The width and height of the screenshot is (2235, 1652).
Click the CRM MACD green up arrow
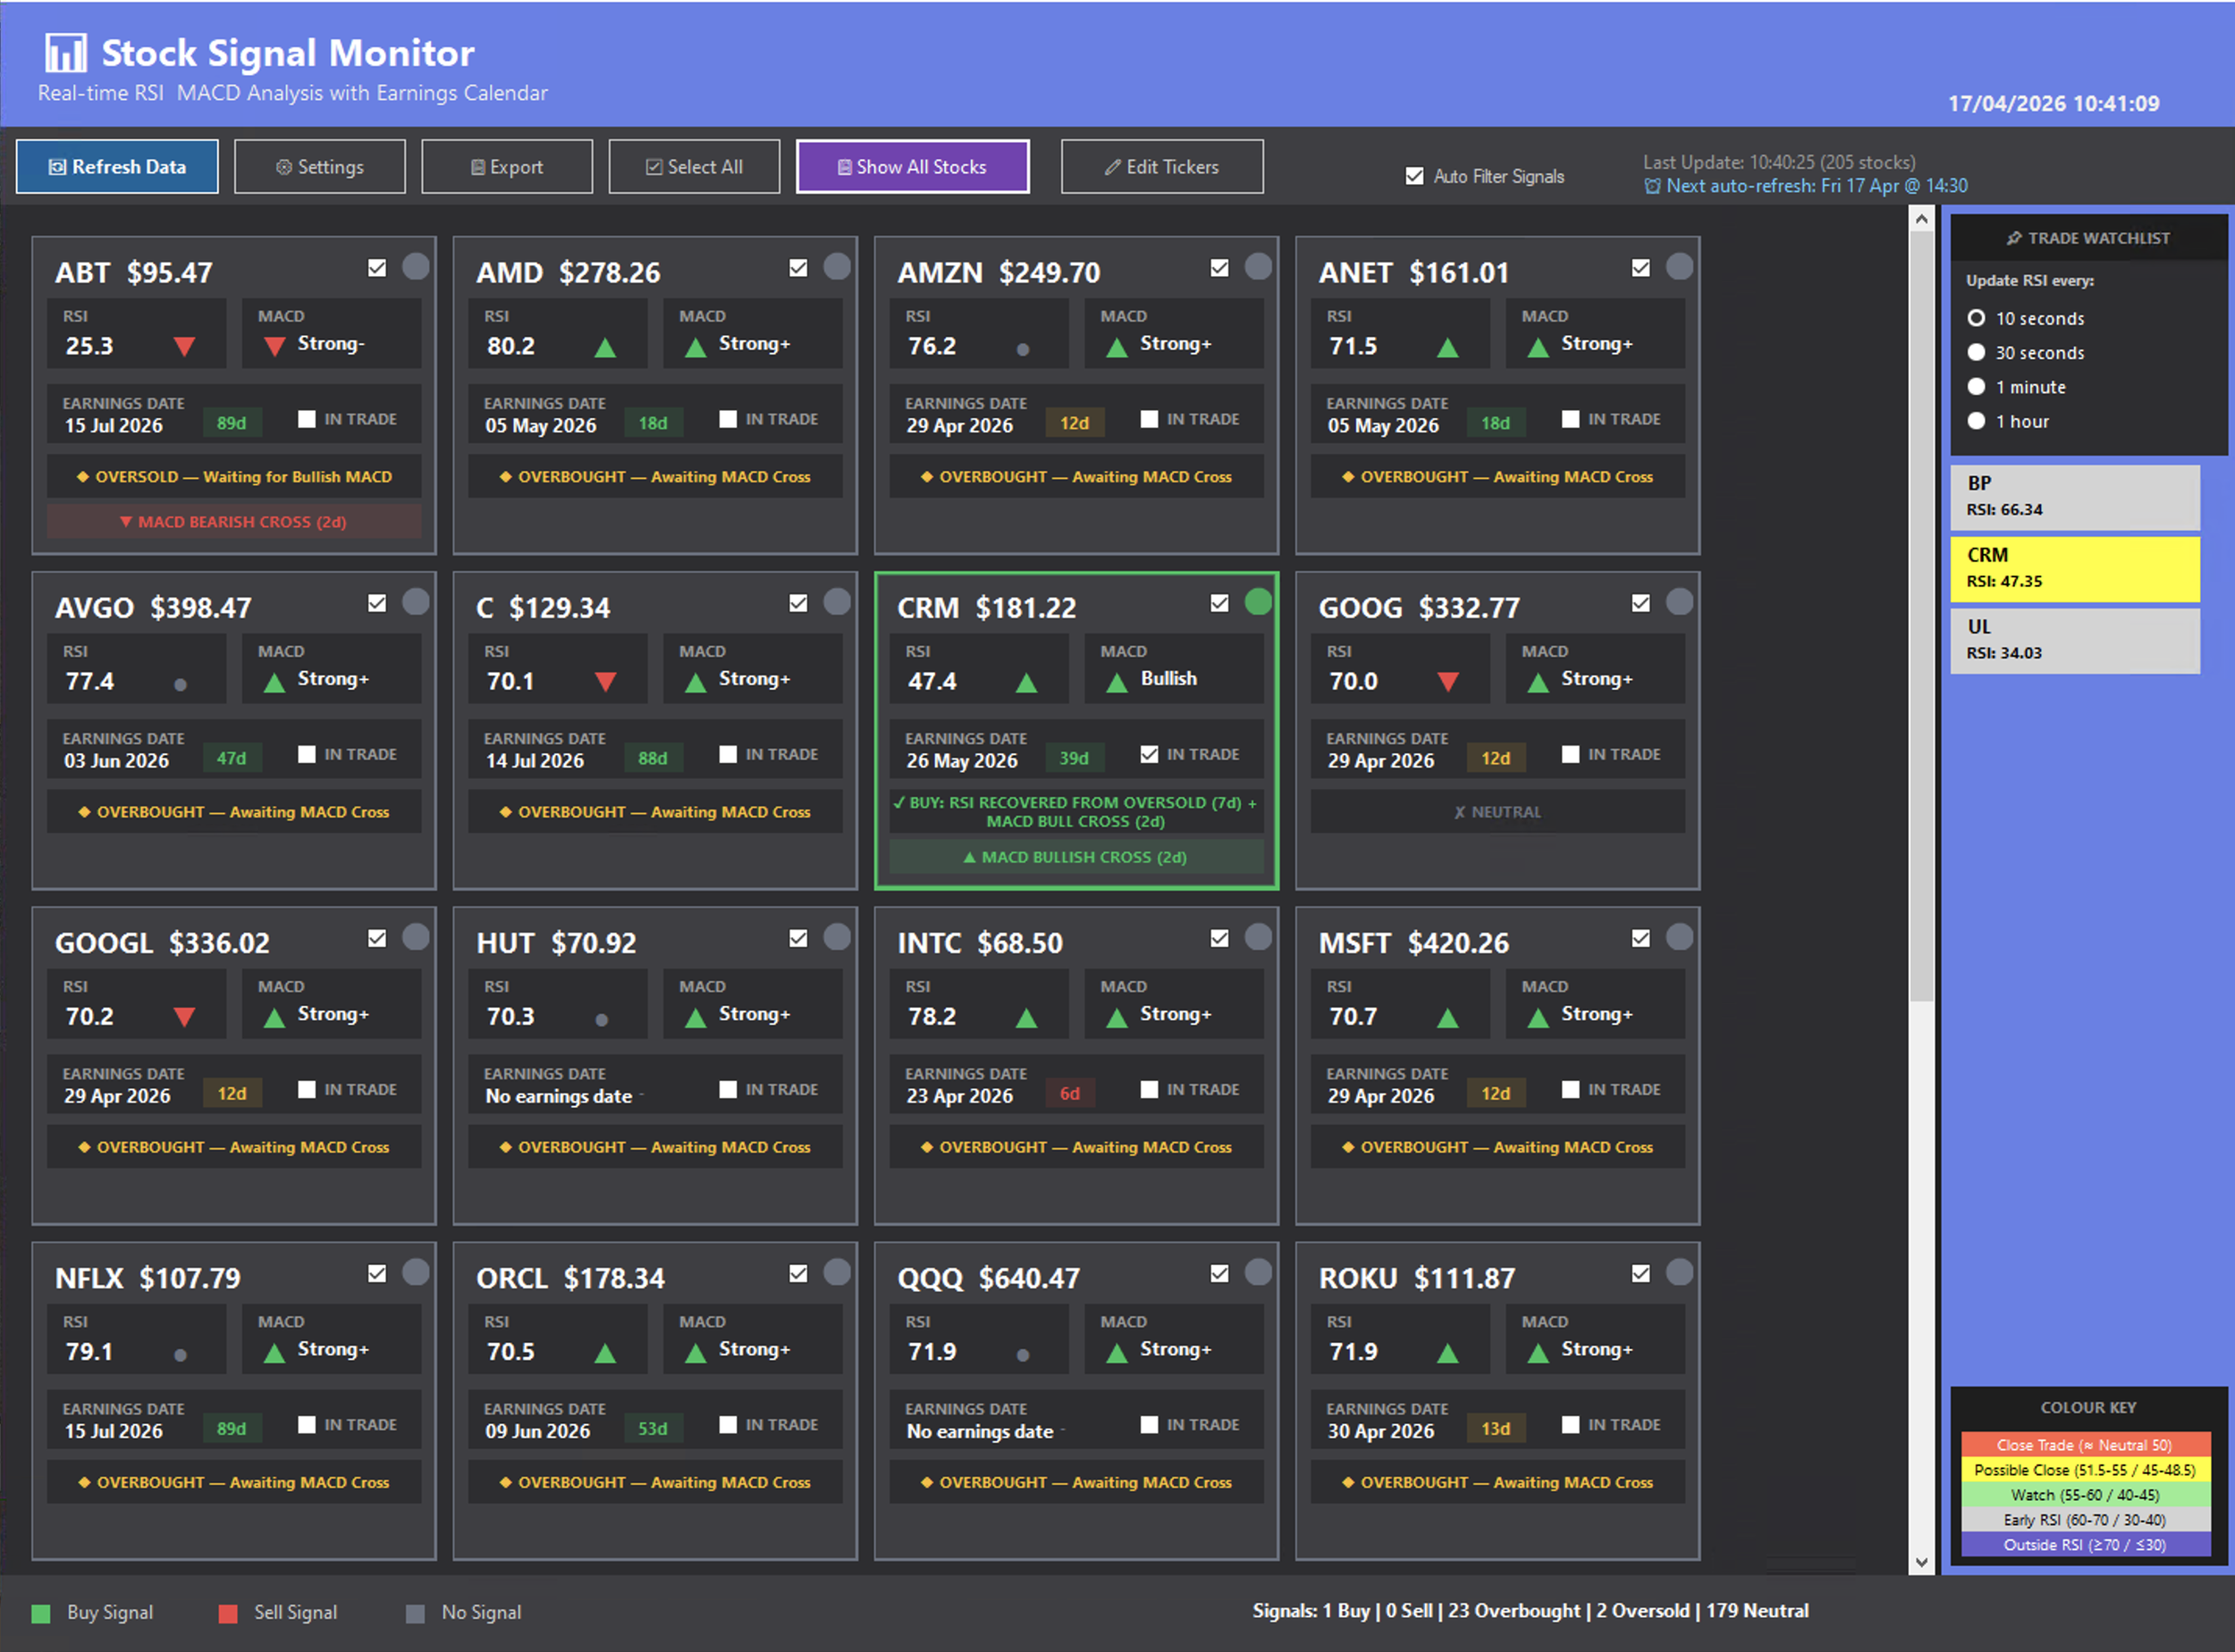[1117, 682]
